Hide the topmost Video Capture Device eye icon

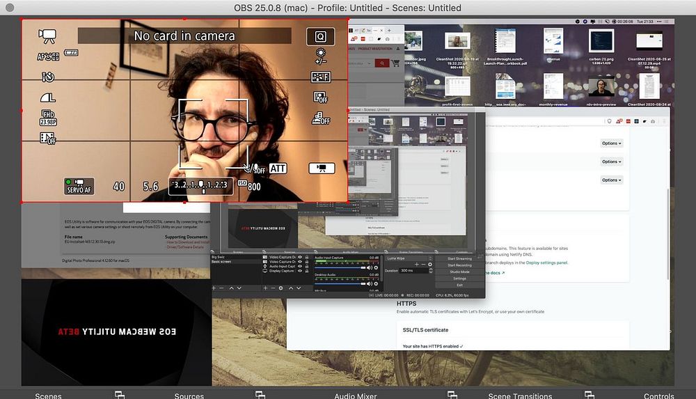click(x=300, y=257)
